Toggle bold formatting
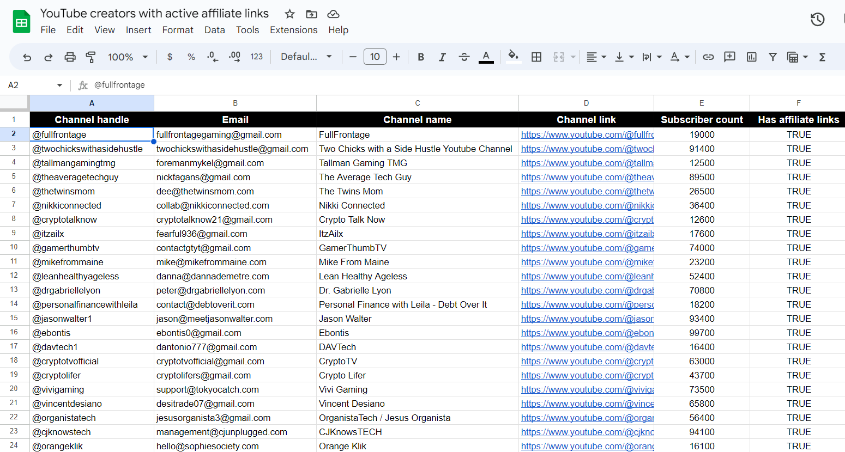This screenshot has width=845, height=452. pyautogui.click(x=421, y=57)
